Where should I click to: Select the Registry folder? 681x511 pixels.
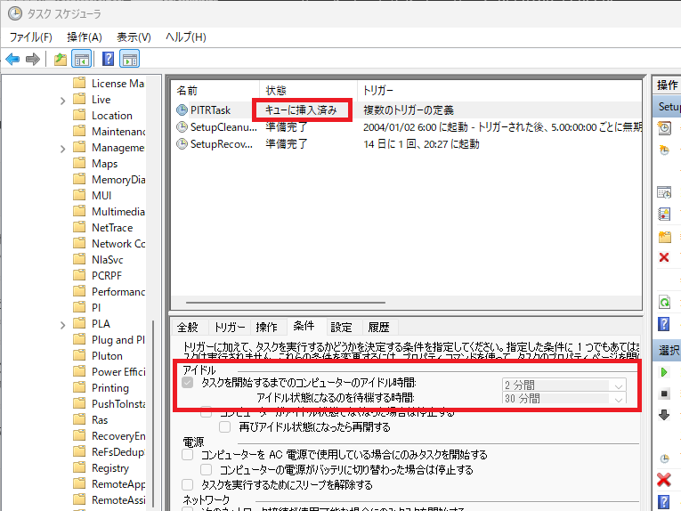coord(110,468)
